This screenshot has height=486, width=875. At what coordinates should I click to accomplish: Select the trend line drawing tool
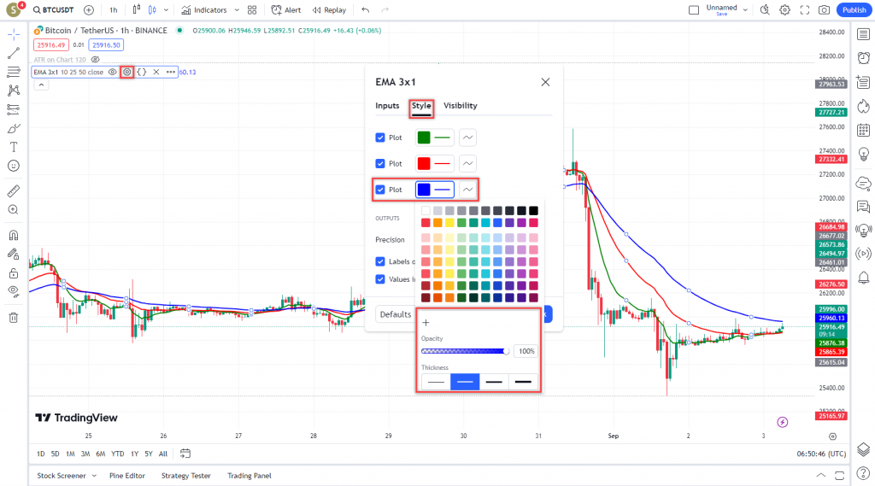14,53
